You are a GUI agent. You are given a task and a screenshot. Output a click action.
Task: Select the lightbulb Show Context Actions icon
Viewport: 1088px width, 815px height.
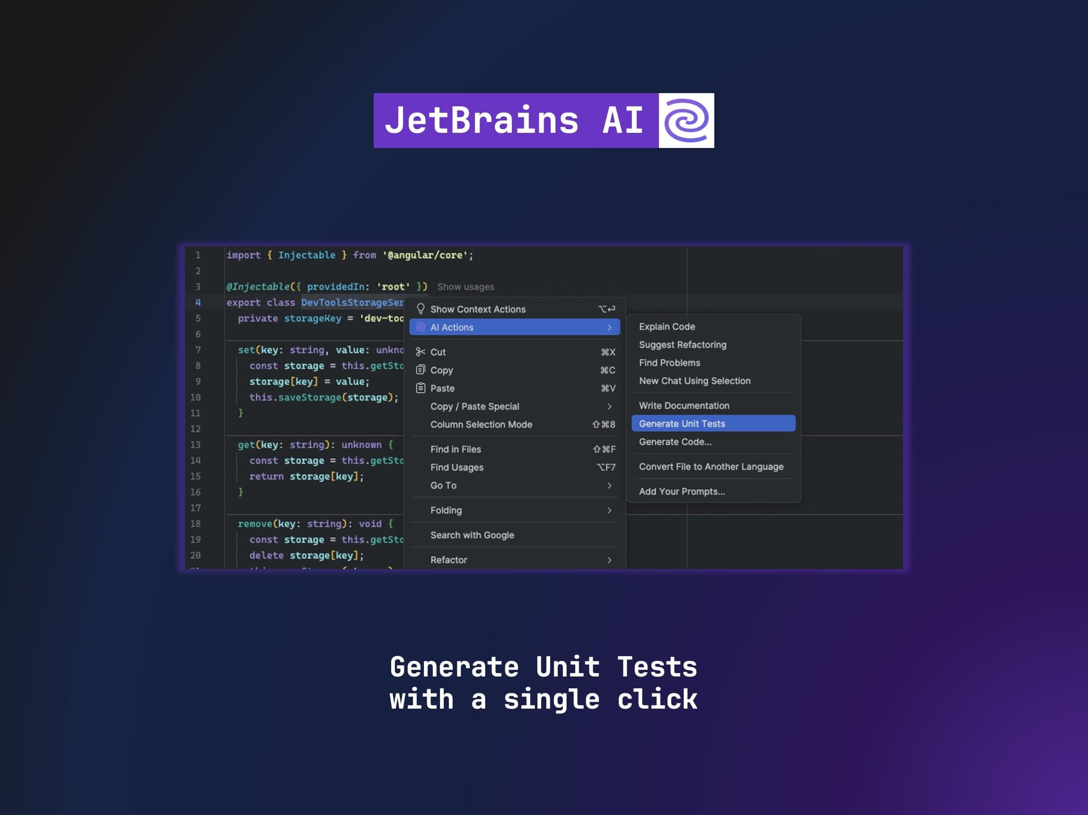click(x=421, y=308)
